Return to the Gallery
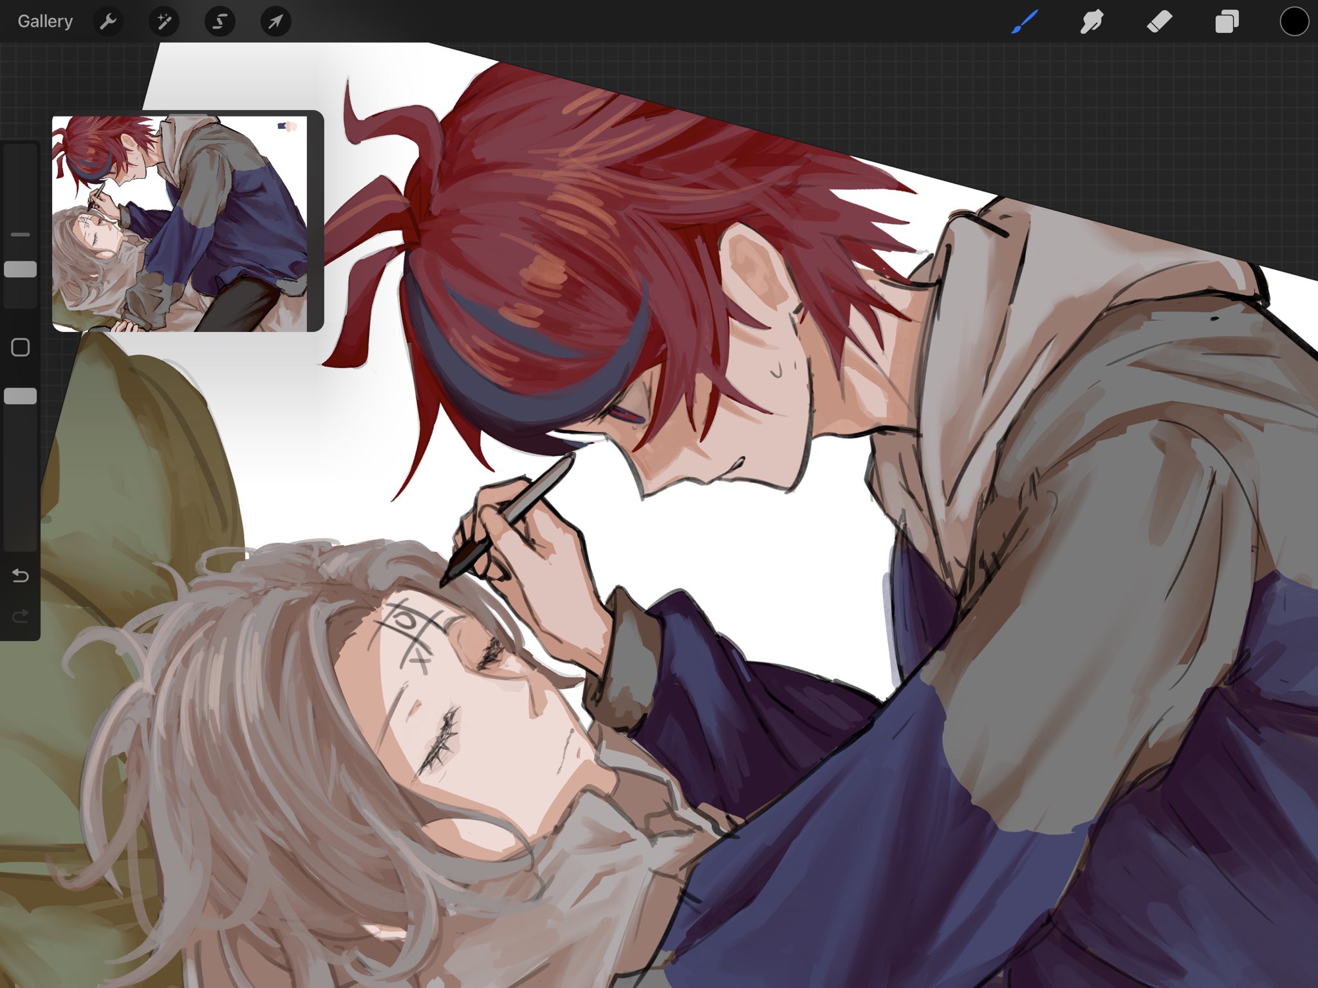This screenshot has width=1318, height=988. (45, 21)
